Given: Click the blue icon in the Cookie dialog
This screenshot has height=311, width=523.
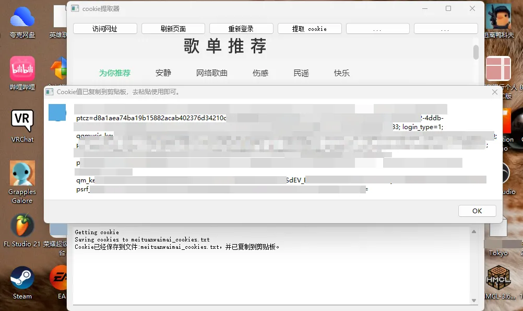Looking at the screenshot, I should pos(57,112).
